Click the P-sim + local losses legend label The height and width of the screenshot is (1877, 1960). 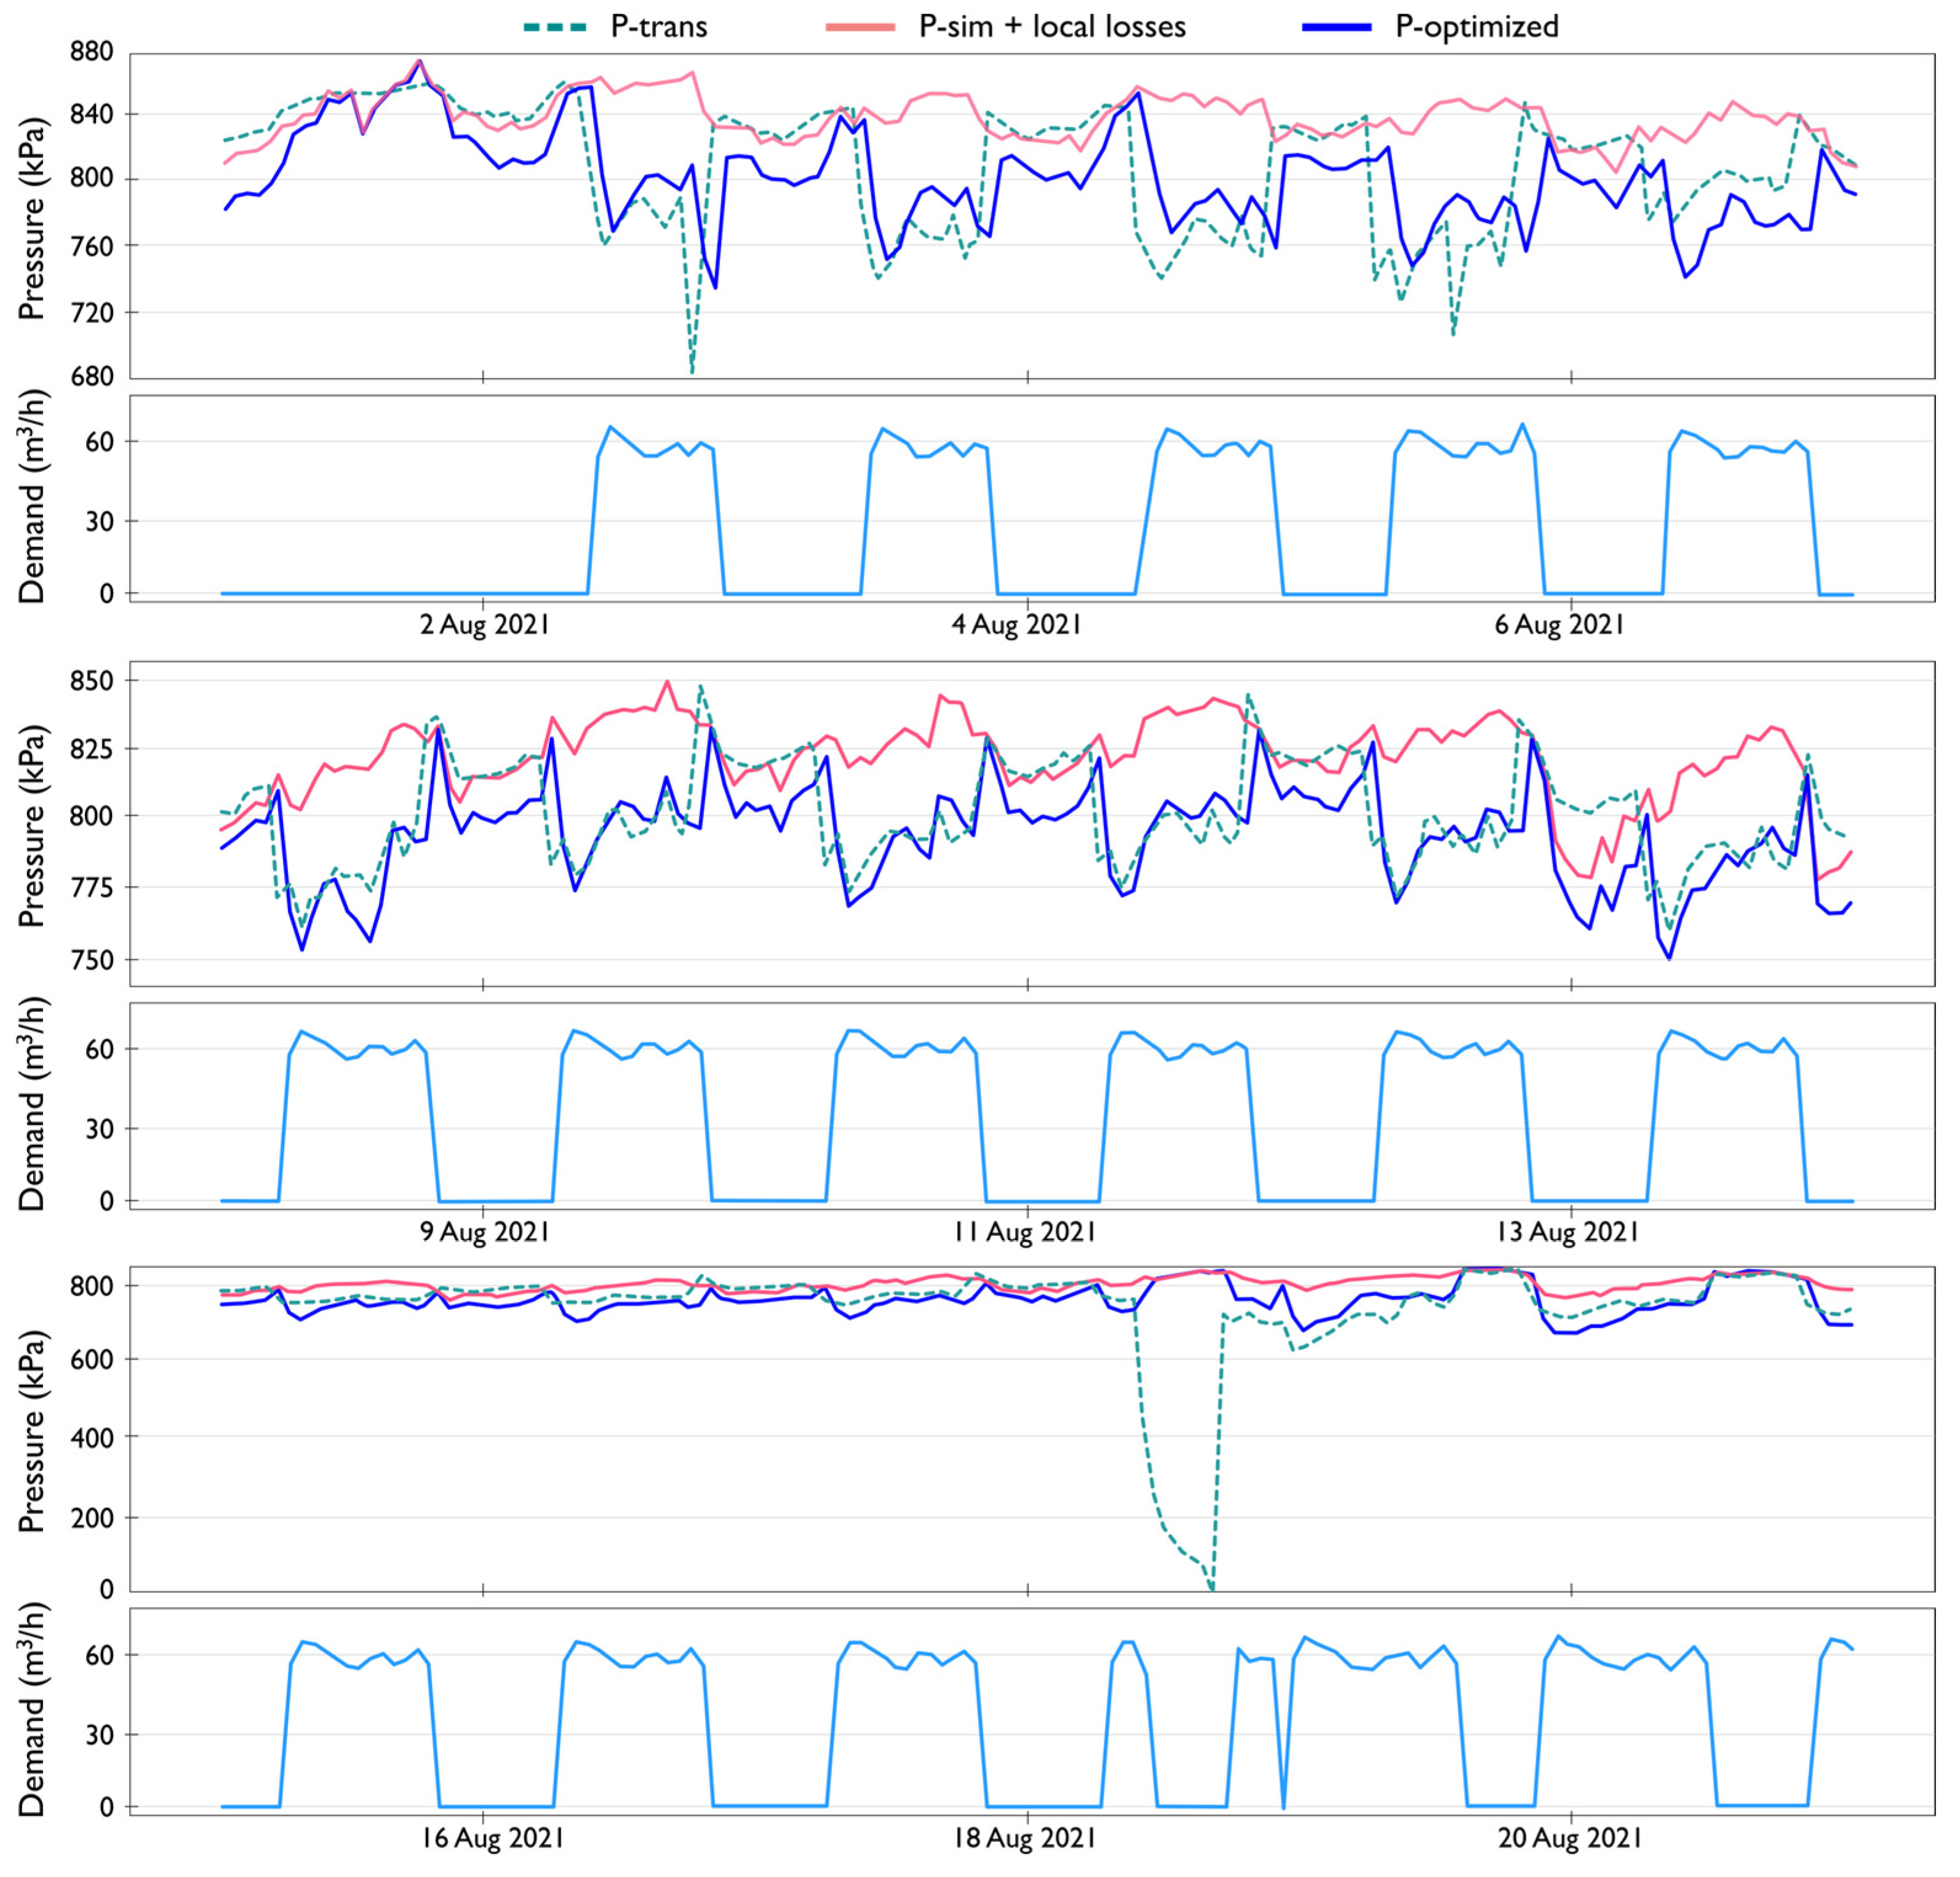(x=1052, y=27)
